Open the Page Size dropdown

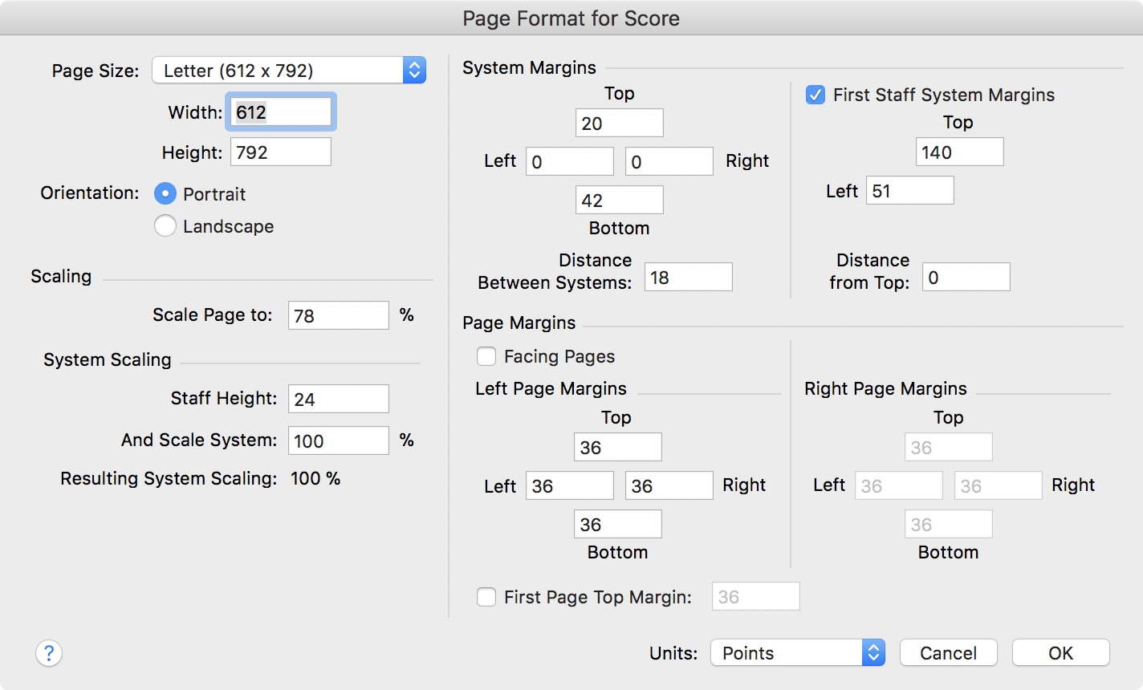pyautogui.click(x=289, y=71)
